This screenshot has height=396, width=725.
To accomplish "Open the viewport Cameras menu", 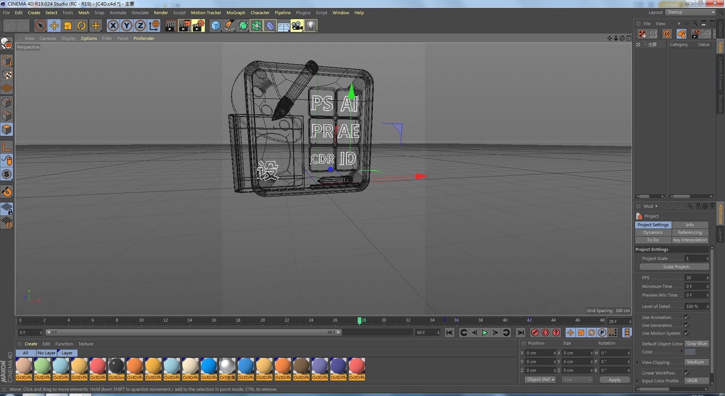I will 48,39.
